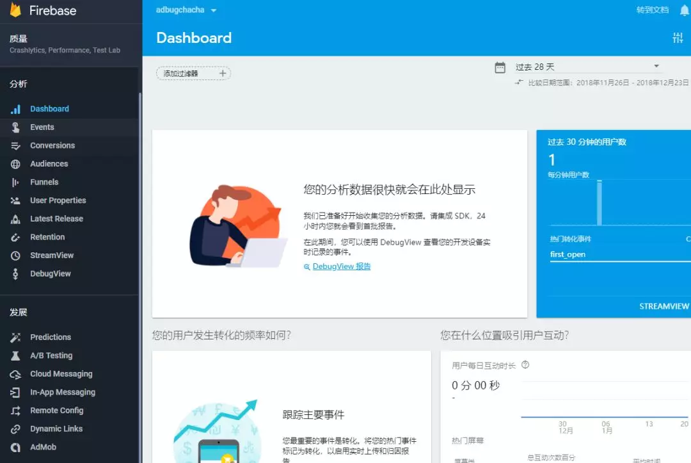This screenshot has width=691, height=463.
Task: Click 转到文档 link in header
Action: 652,10
